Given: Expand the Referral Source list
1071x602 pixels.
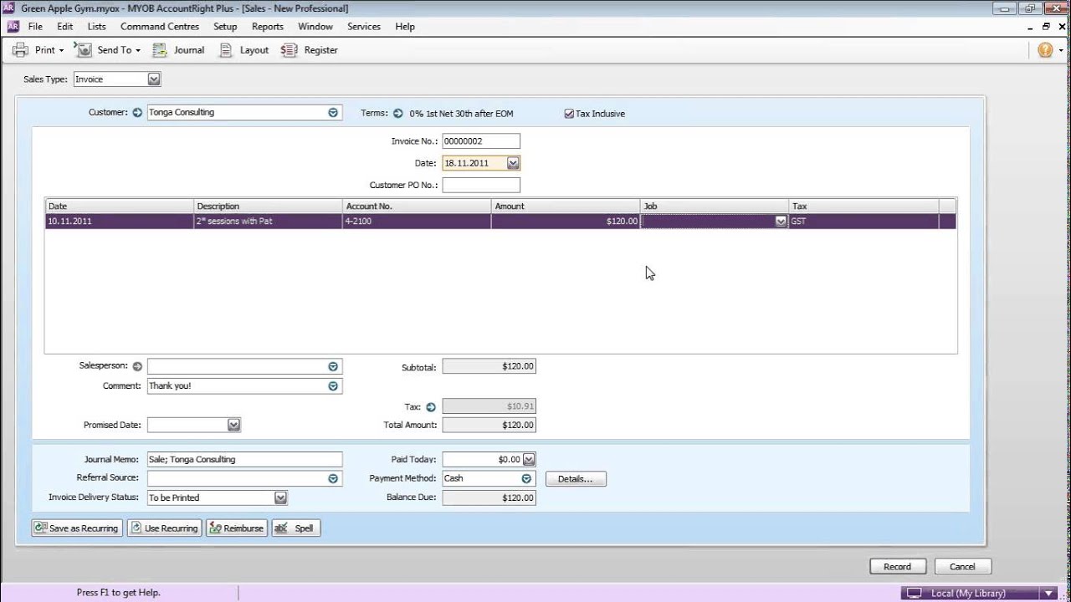Looking at the screenshot, I should [333, 478].
